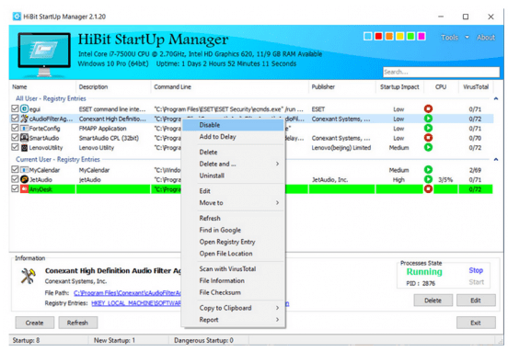Open the About link in header
Viewport: 508px width, 352px height.
tap(486, 38)
